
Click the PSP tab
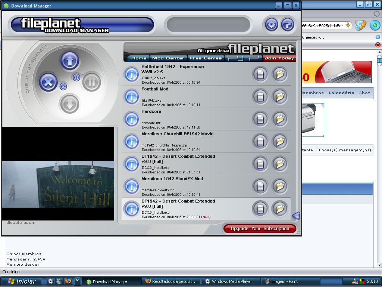243,58
